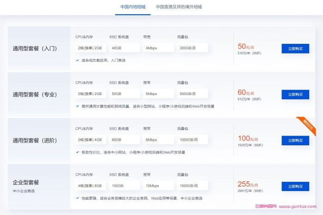Image resolution: width=323 pixels, height=215 pixels.
Task: Click the 1500GB/月 traffic box in 企业型套餐
Action: 192,186
